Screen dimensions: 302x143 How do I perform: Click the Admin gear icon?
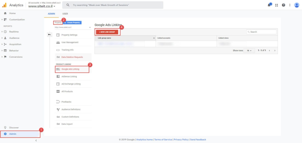(5, 134)
